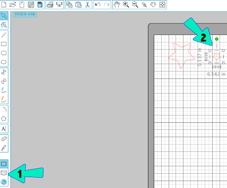
Task: Cut the selection with the scissors icon
Action: [x=88, y=5]
